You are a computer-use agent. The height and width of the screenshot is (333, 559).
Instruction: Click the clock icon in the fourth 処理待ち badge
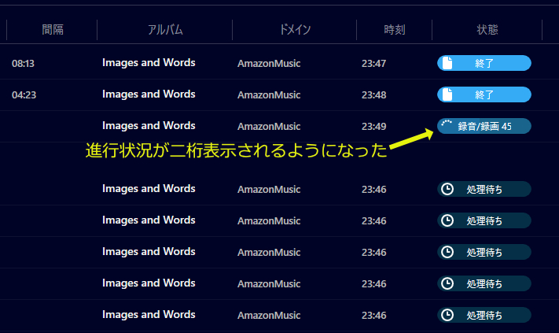(x=447, y=283)
